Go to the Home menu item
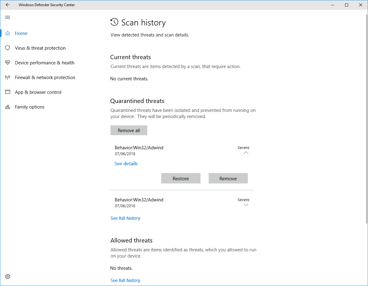Image resolution: width=368 pixels, height=286 pixels. [x=21, y=33]
